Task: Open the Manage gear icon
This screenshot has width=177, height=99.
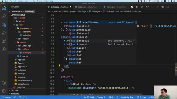Action: pyautogui.click(x=4, y=91)
